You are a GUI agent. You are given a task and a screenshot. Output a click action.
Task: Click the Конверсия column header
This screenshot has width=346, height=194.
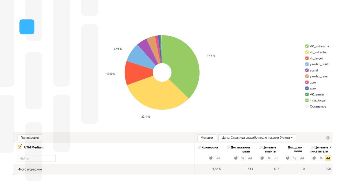click(210, 147)
